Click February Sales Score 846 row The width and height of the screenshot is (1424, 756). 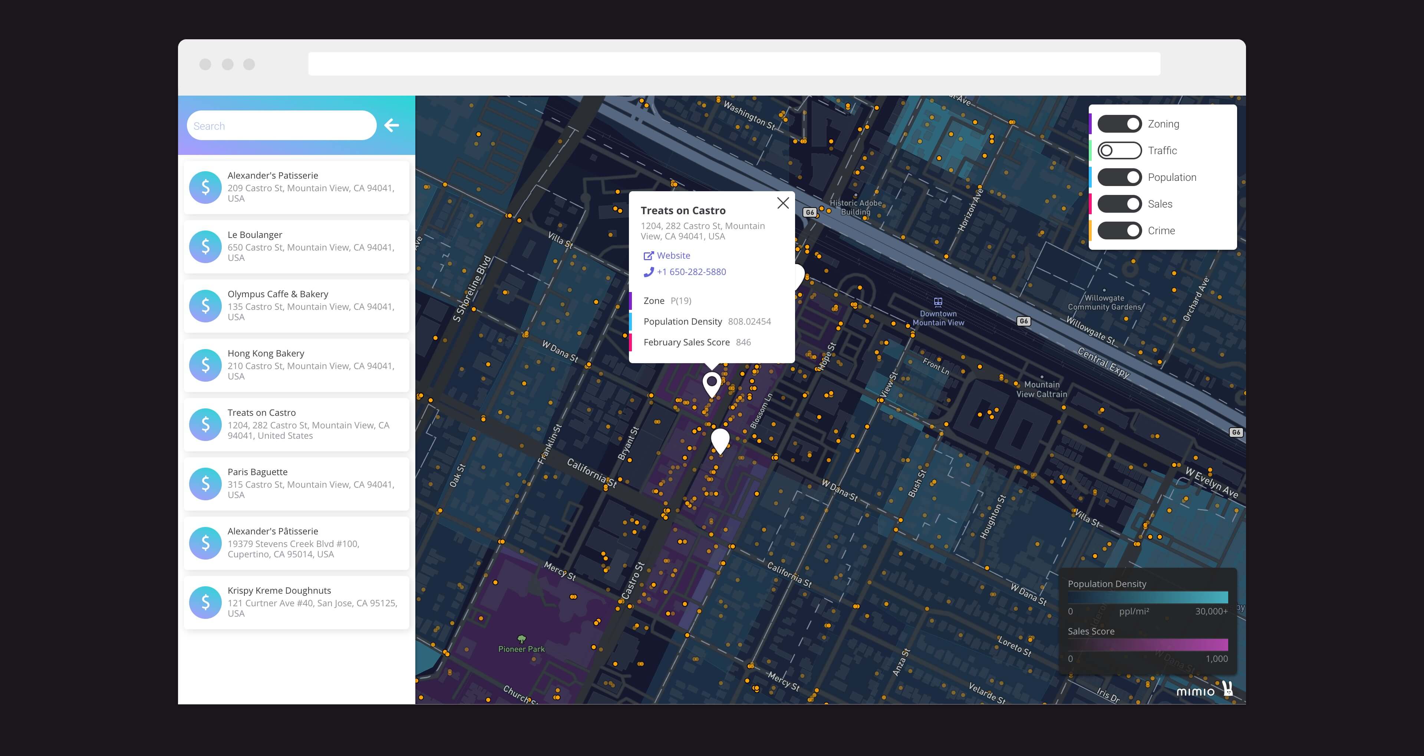pos(712,342)
